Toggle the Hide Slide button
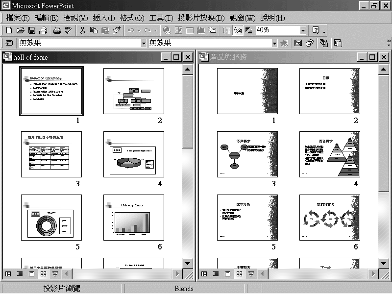This screenshot has width=392, height=294. click(298, 43)
